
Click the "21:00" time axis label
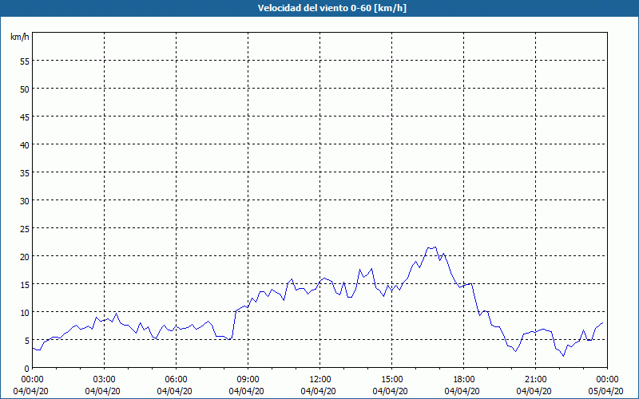[x=535, y=380]
